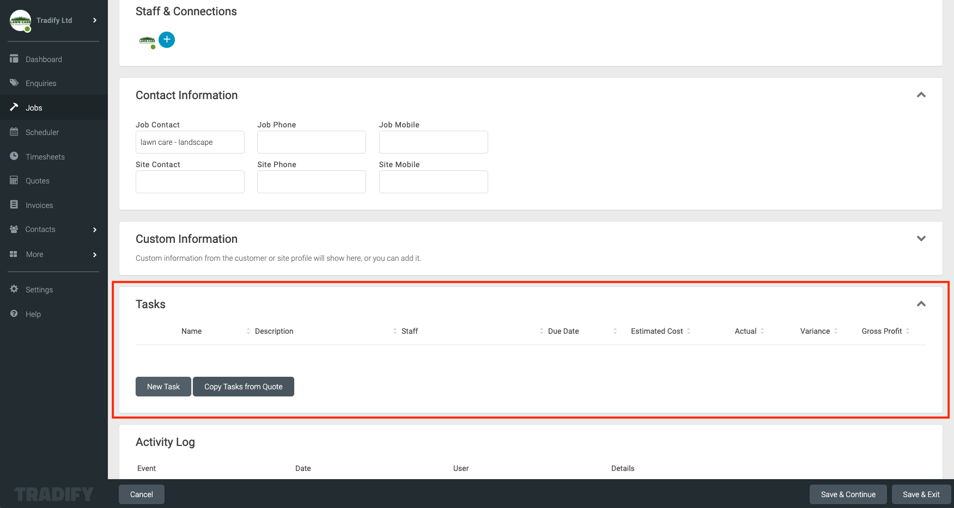Image resolution: width=954 pixels, height=508 pixels.
Task: Click Copy Tasks from Quote
Action: [243, 387]
